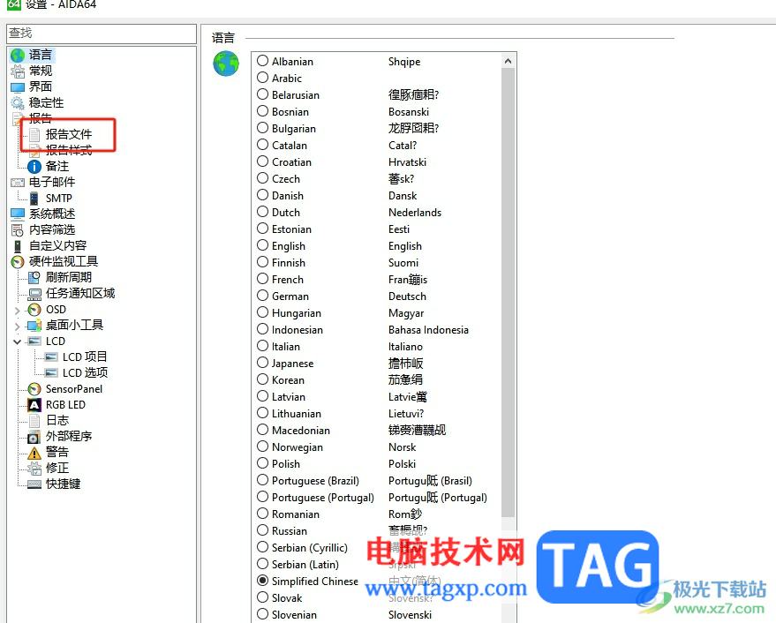Screen dimensions: 776x623
Task: Click the 界面 monitor icon
Action: [x=18, y=87]
